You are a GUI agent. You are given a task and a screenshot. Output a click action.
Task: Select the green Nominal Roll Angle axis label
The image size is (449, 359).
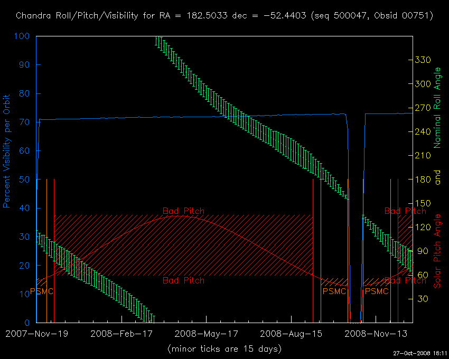pyautogui.click(x=437, y=108)
